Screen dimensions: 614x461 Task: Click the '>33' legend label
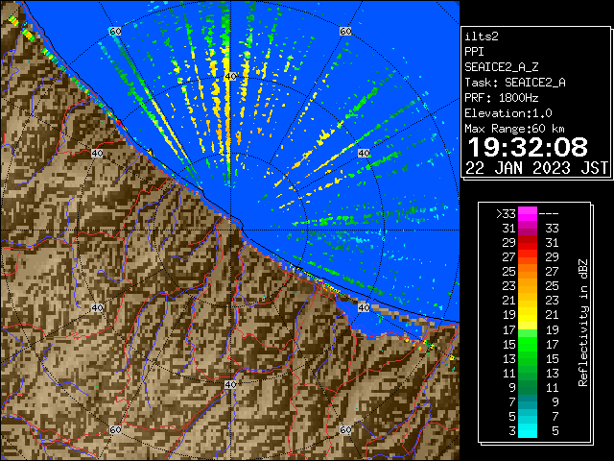506,213
